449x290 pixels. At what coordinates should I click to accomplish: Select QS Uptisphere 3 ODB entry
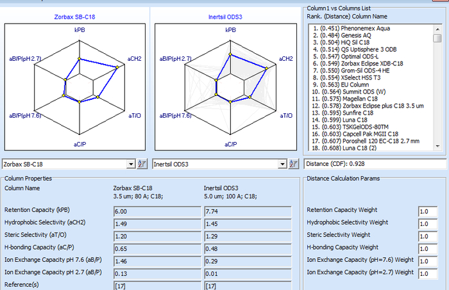[355, 49]
